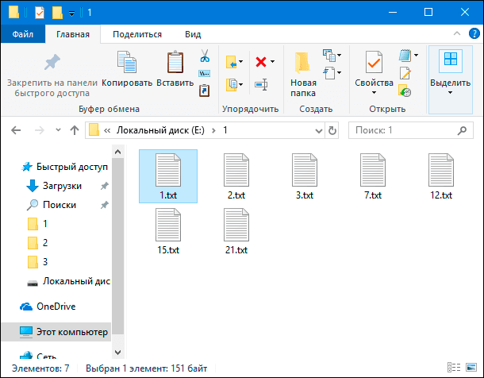484x378 pixels.
Task: Switch to large thumbnails view in status bar
Action: (471, 367)
